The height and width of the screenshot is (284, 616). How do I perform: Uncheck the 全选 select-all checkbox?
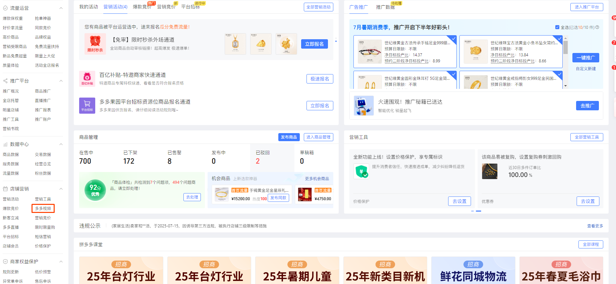tap(557, 27)
